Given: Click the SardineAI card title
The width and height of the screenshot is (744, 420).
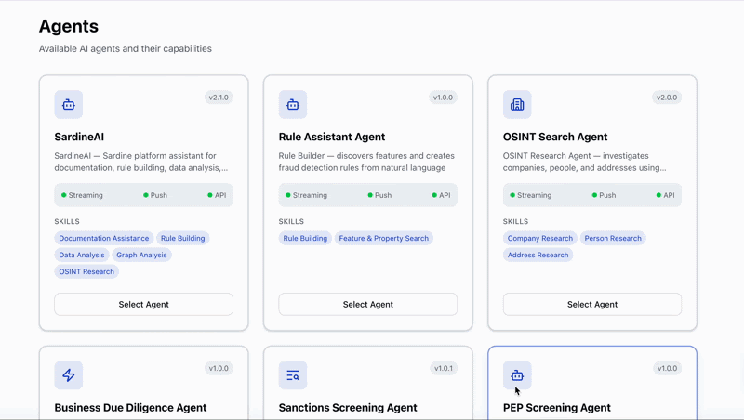Looking at the screenshot, I should 79,137.
